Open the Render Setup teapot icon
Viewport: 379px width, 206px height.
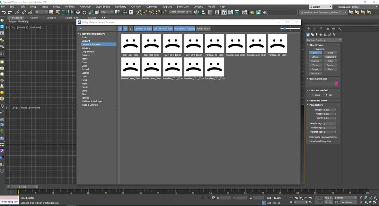(x=252, y=12)
